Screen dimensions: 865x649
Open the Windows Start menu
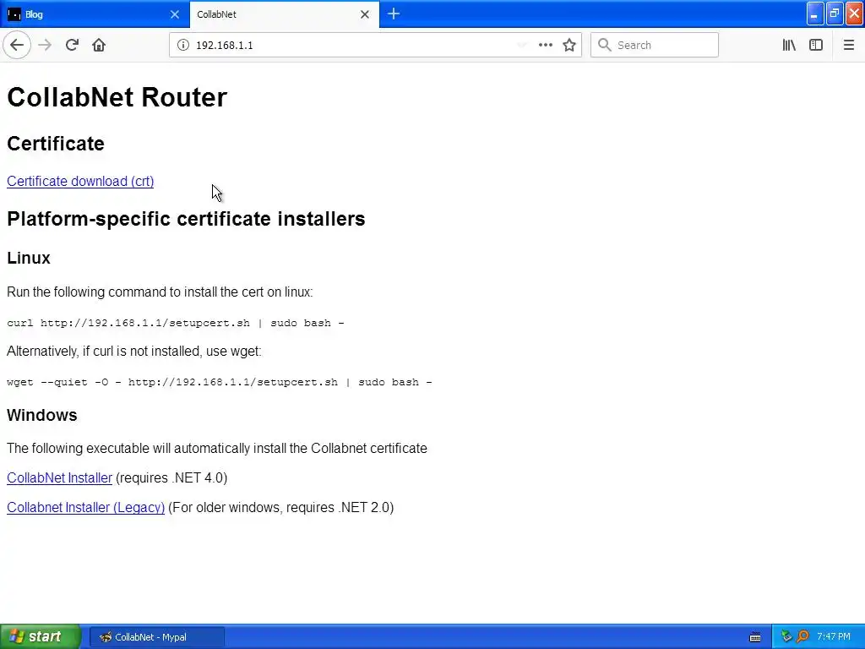(41, 636)
